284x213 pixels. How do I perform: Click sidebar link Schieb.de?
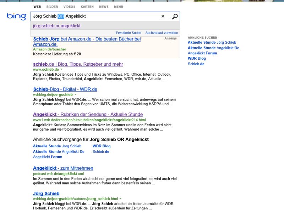pyautogui.click(x=196, y=64)
